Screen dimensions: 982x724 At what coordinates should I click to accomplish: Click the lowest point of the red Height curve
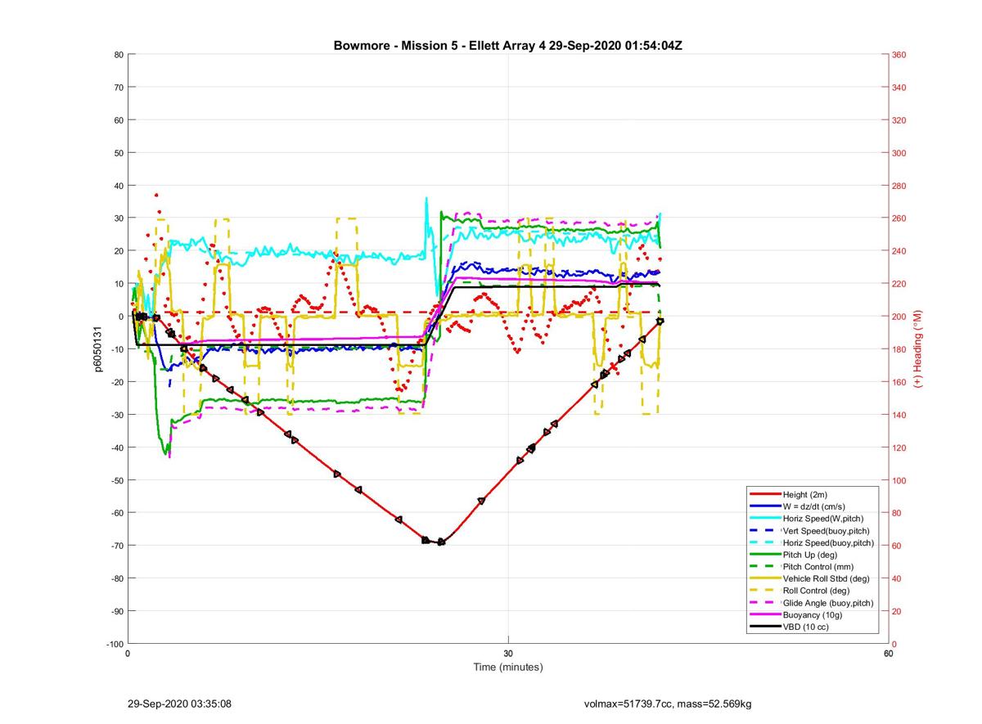tap(441, 542)
